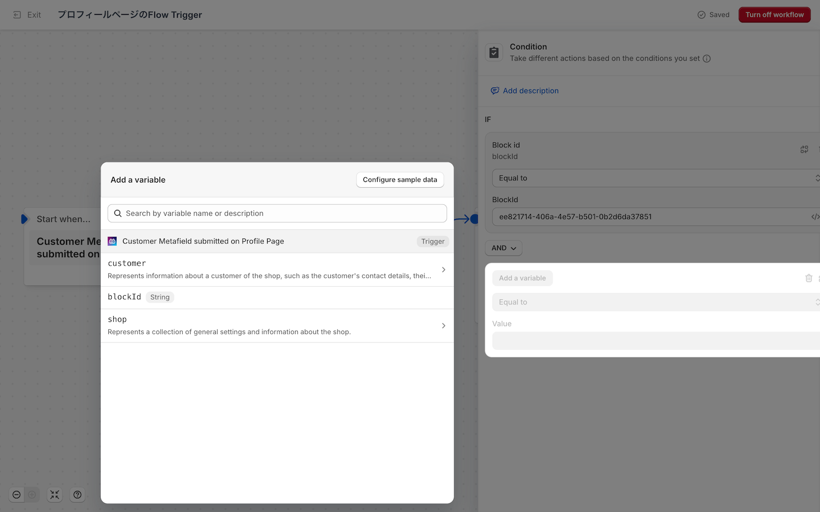Image resolution: width=820 pixels, height=512 pixels.
Task: Click the empty Value input field
Action: tap(655, 341)
